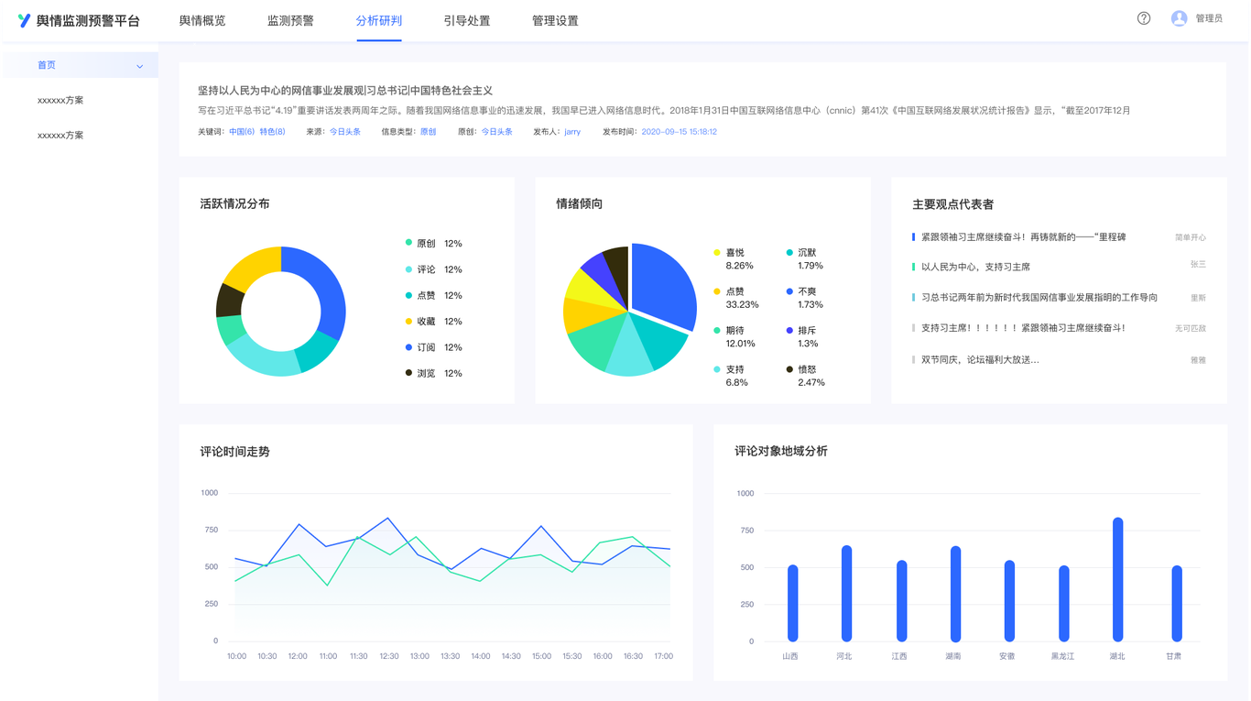
Task: Click the 信息类型 原创 link
Action: [428, 132]
